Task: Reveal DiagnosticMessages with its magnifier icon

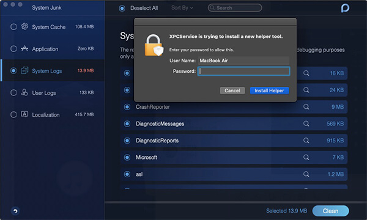Action: [306, 123]
